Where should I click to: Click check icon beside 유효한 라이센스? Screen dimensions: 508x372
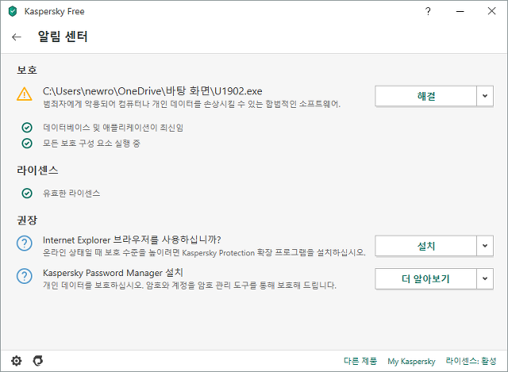27,194
